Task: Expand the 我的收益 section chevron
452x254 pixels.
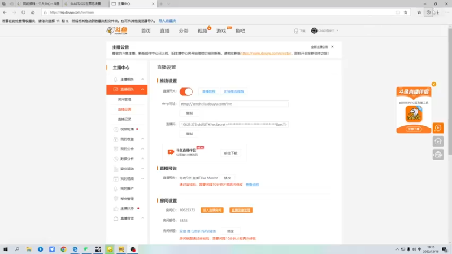Action: coord(142,139)
